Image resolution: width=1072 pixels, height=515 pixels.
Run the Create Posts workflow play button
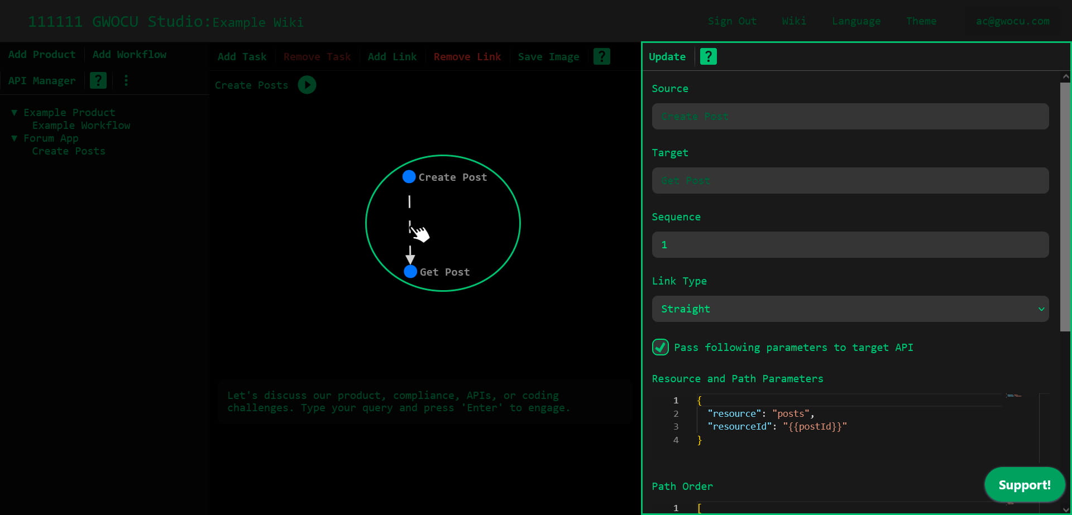point(307,85)
